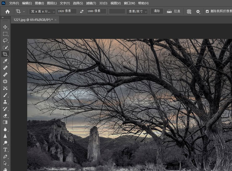Open the 滤镜(T) menu
This screenshot has width=232, height=171.
(x=91, y=3)
